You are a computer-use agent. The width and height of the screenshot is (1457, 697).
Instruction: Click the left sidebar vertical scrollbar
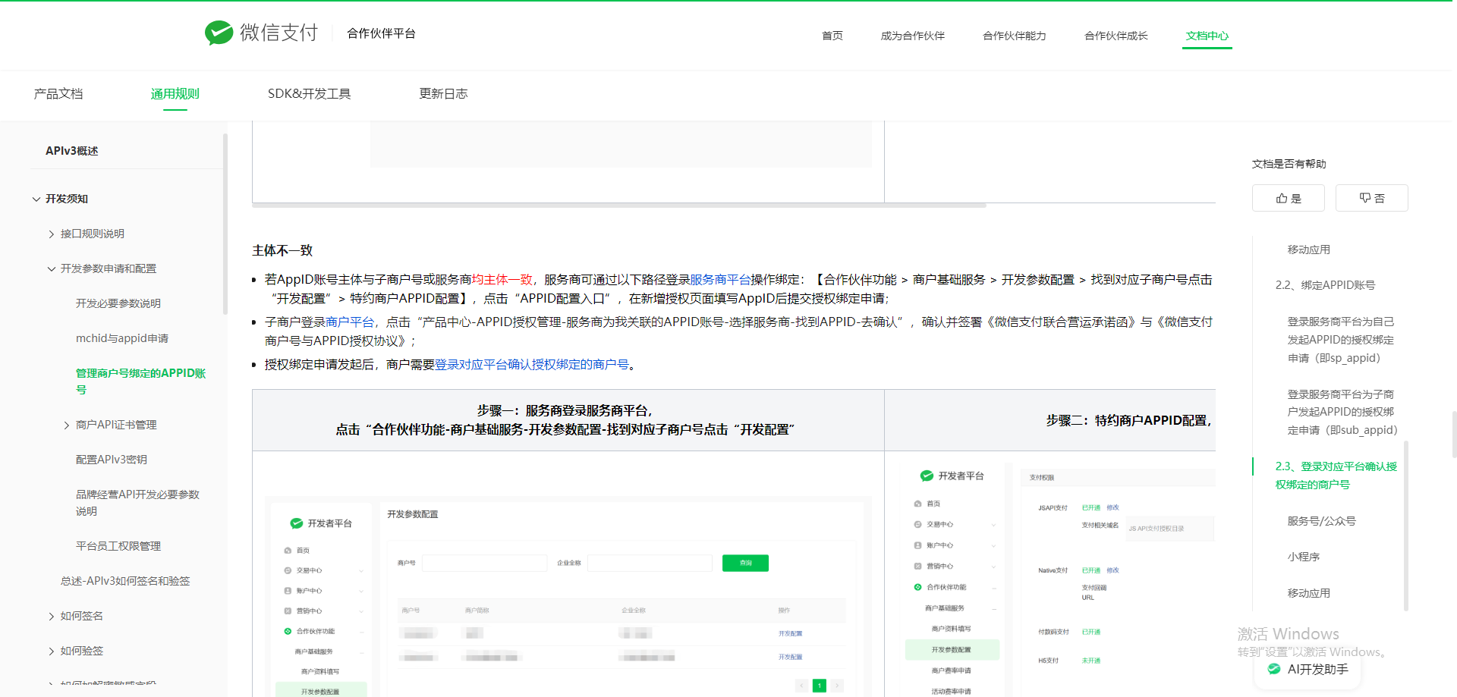(x=225, y=224)
